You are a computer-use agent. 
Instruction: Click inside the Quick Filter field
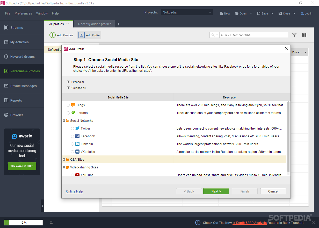[x=254, y=35]
